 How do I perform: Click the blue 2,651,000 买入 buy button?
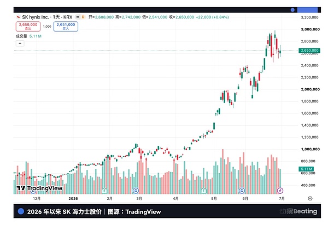pos(66,26)
